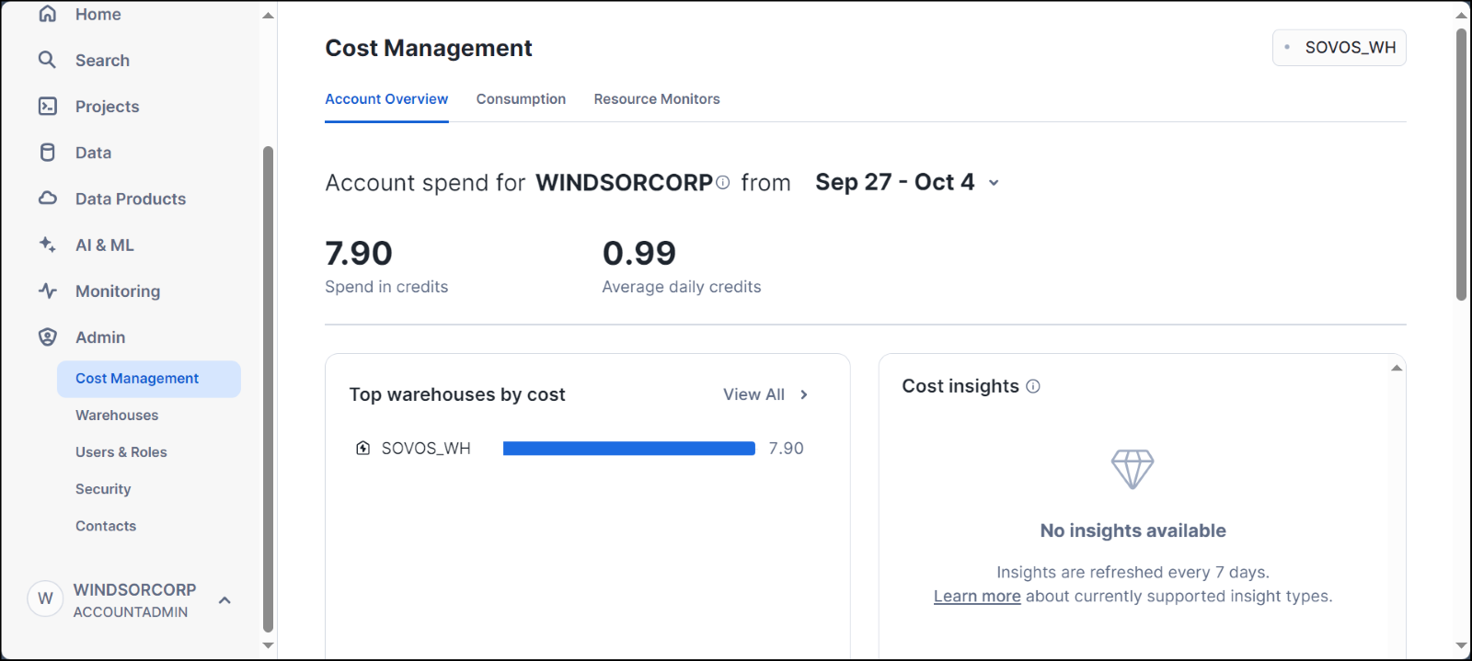Image resolution: width=1472 pixels, height=661 pixels.
Task: Click the AI & ML sparkle icon
Action: tap(48, 245)
